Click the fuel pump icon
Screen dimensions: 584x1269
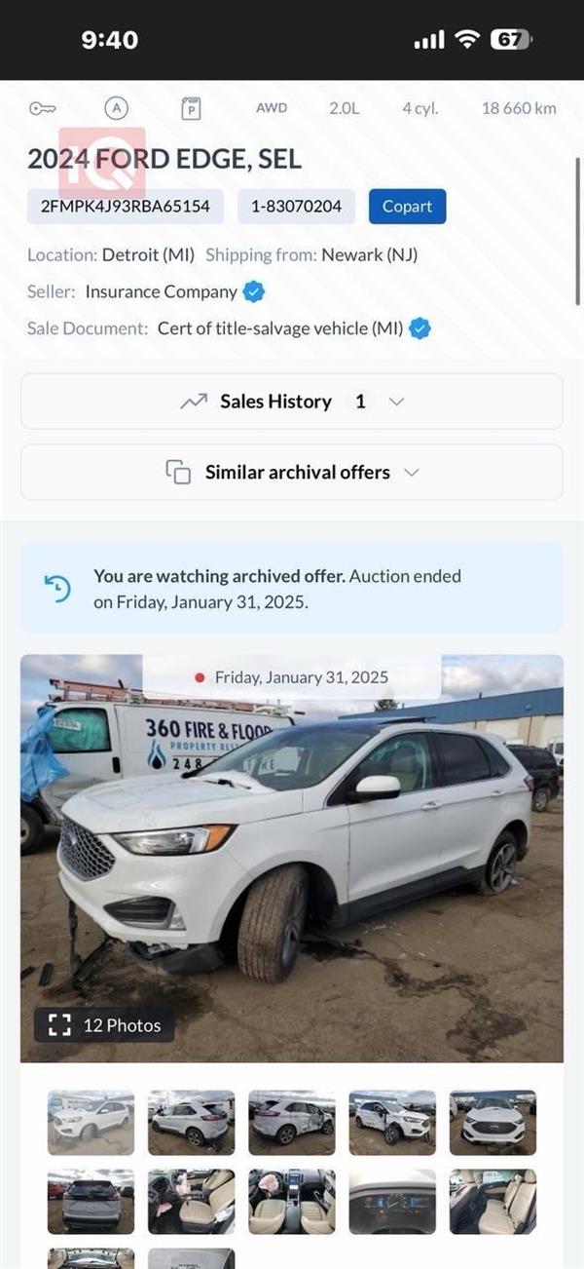(x=191, y=108)
